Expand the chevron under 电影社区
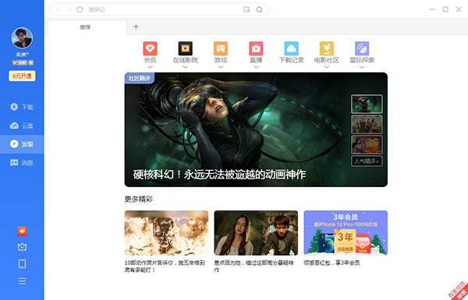Image resolution: width=468 pixels, height=300 pixels. [x=327, y=67]
